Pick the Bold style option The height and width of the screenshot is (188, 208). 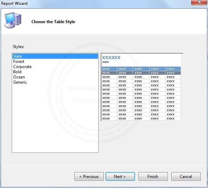click(x=17, y=72)
